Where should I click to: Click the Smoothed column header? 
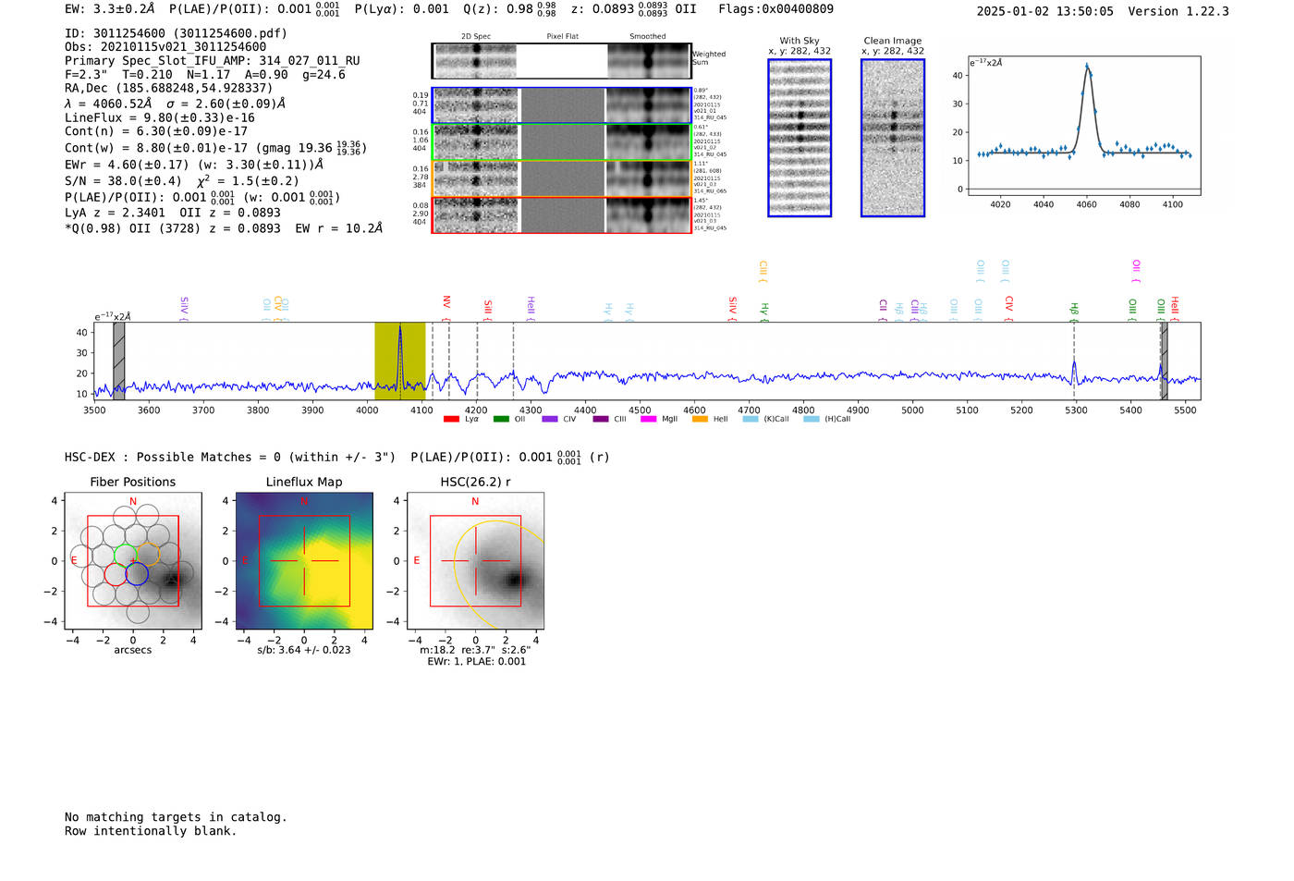647,37
